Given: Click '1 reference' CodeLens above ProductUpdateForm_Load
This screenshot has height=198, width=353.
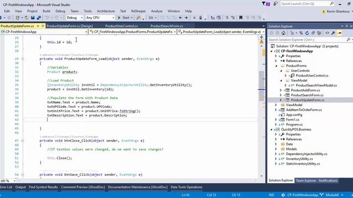Looking at the screenshot, I should pyautogui.click(x=47, y=55).
